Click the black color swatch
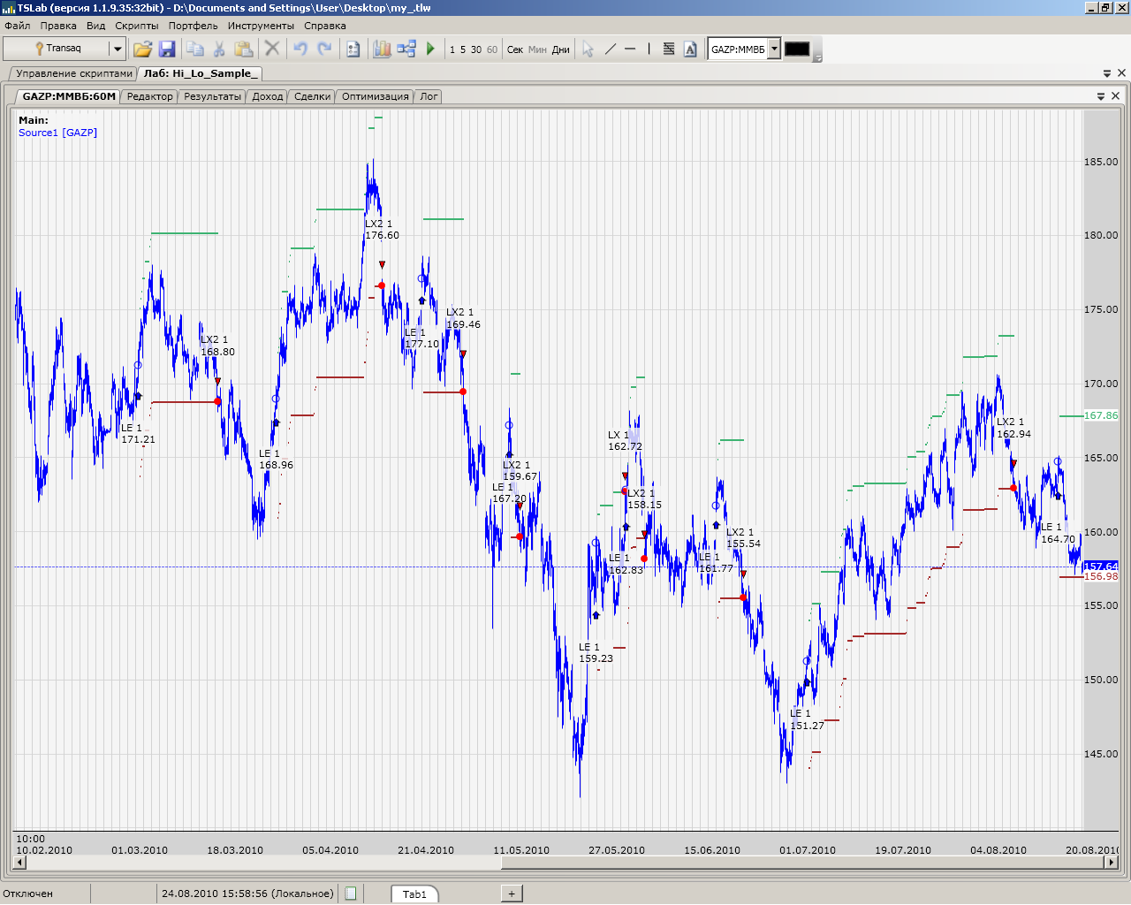 (x=797, y=49)
